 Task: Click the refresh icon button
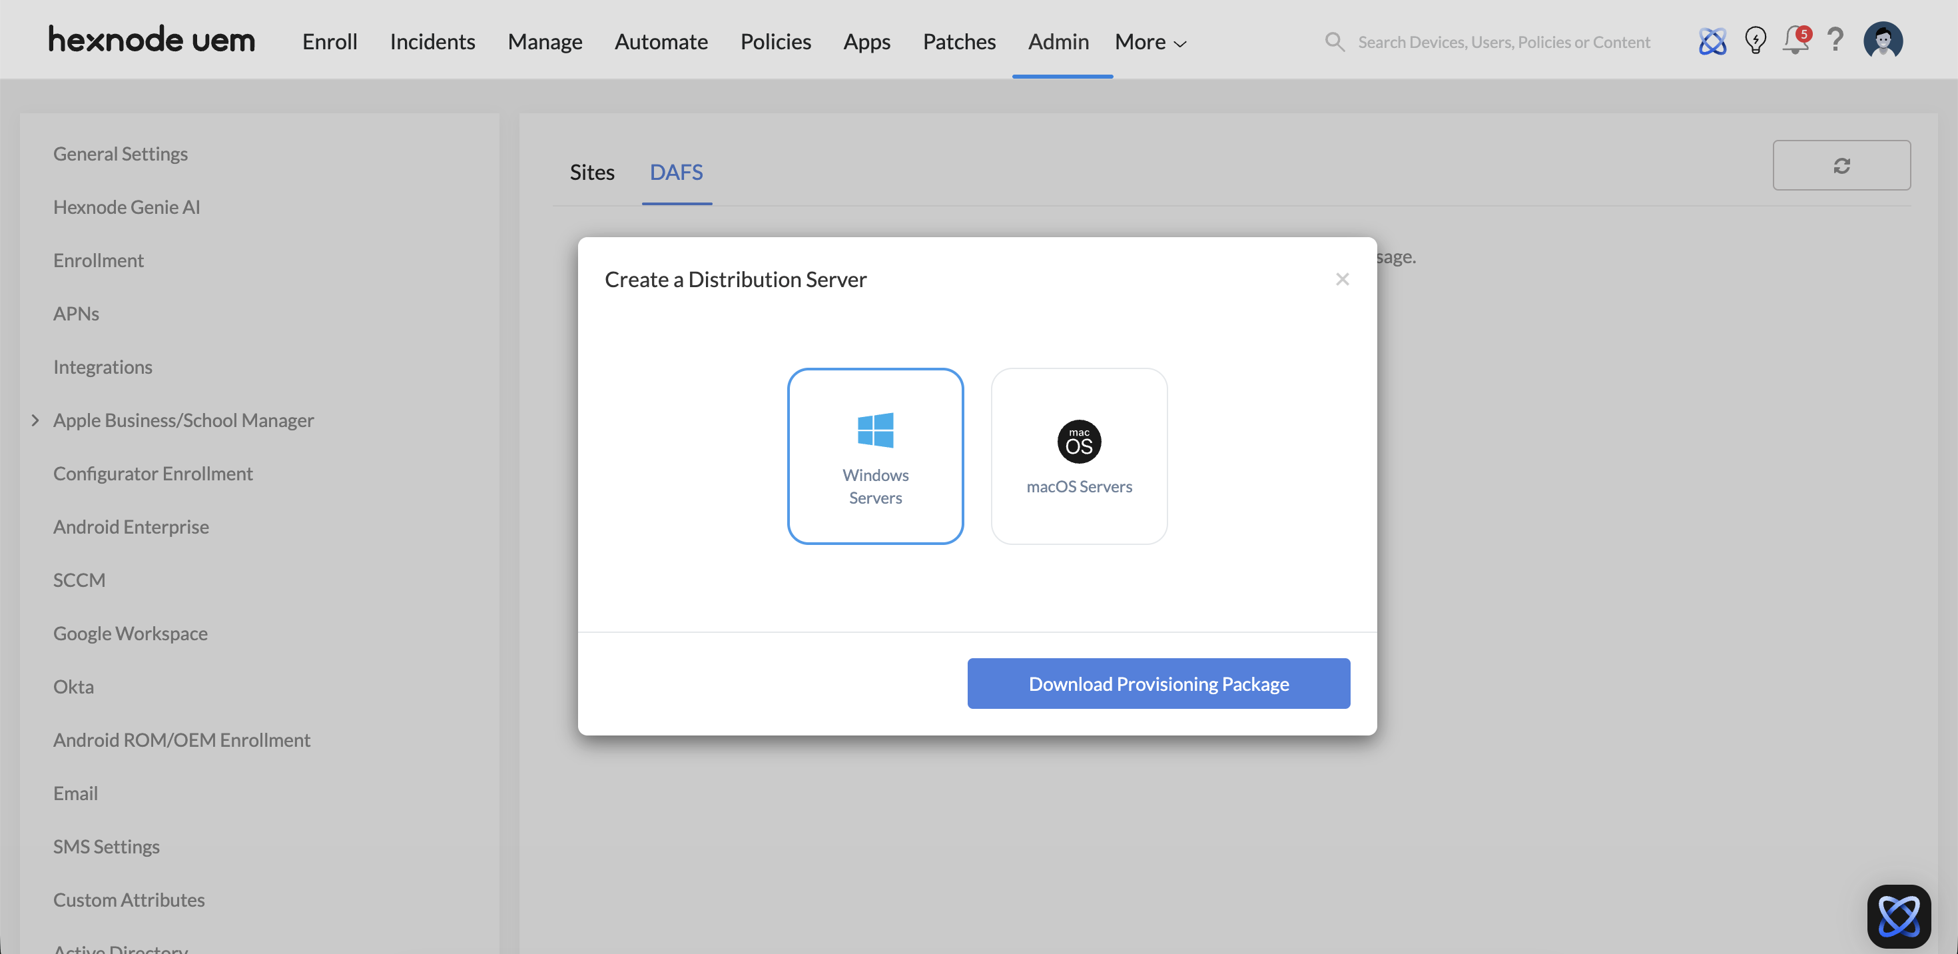coord(1841,165)
